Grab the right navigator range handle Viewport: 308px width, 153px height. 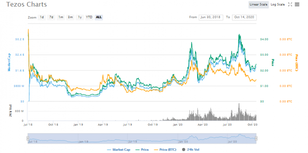[x=256, y=138]
